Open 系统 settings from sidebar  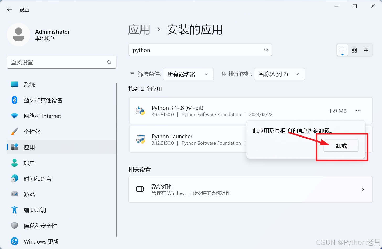61,84
